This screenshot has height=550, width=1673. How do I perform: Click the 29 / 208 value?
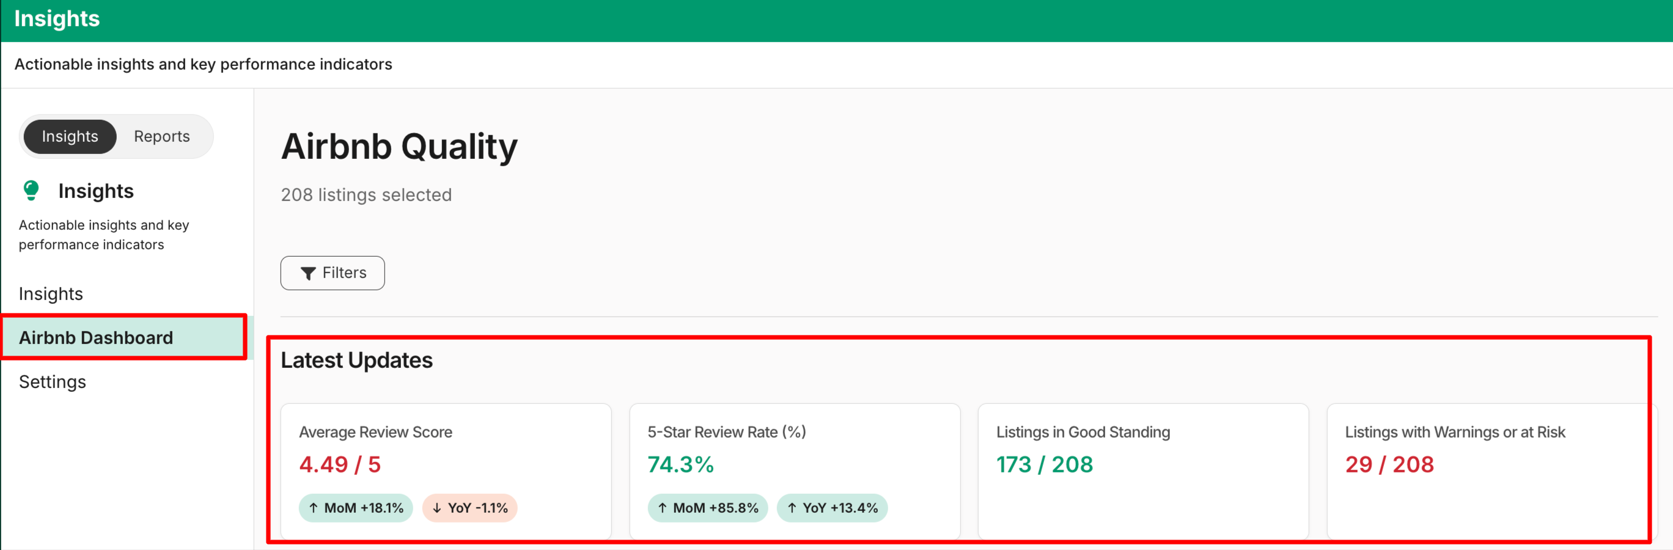click(x=1389, y=464)
